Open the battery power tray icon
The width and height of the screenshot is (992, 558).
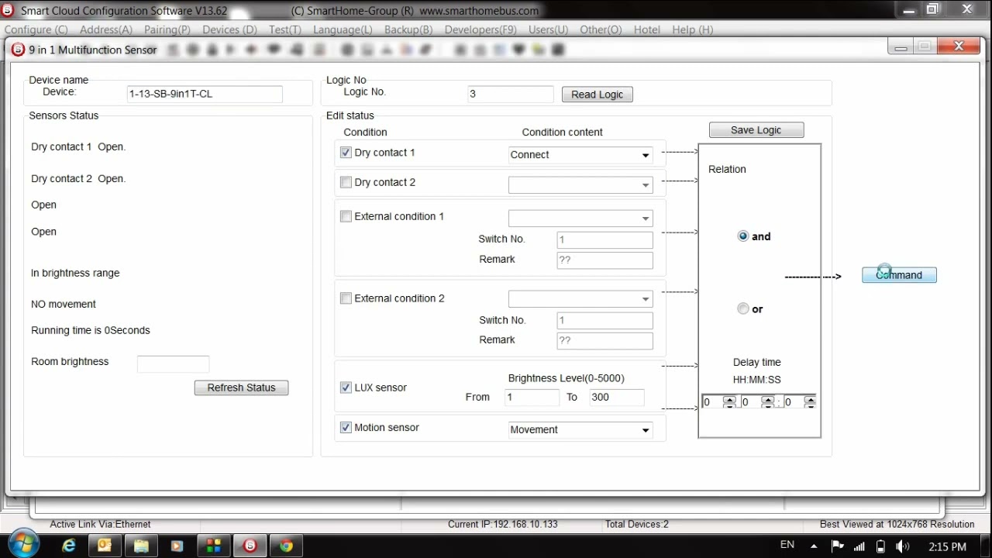pos(880,546)
